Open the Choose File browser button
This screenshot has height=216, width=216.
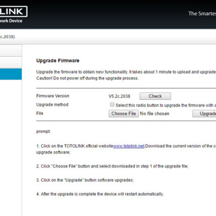coord(124,113)
